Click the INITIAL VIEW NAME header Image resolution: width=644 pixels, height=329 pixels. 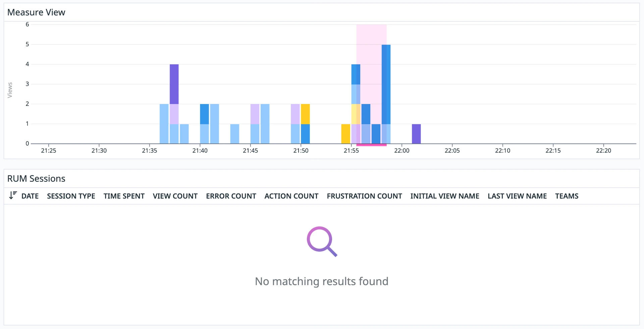444,196
